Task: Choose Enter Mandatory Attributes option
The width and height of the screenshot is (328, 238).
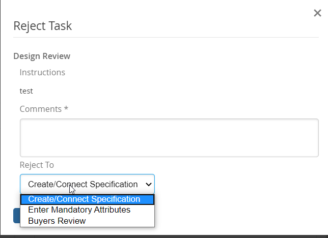Action: click(x=79, y=210)
